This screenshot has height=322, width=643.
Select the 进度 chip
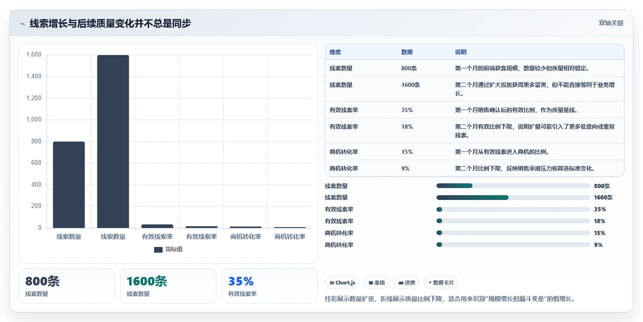point(407,283)
